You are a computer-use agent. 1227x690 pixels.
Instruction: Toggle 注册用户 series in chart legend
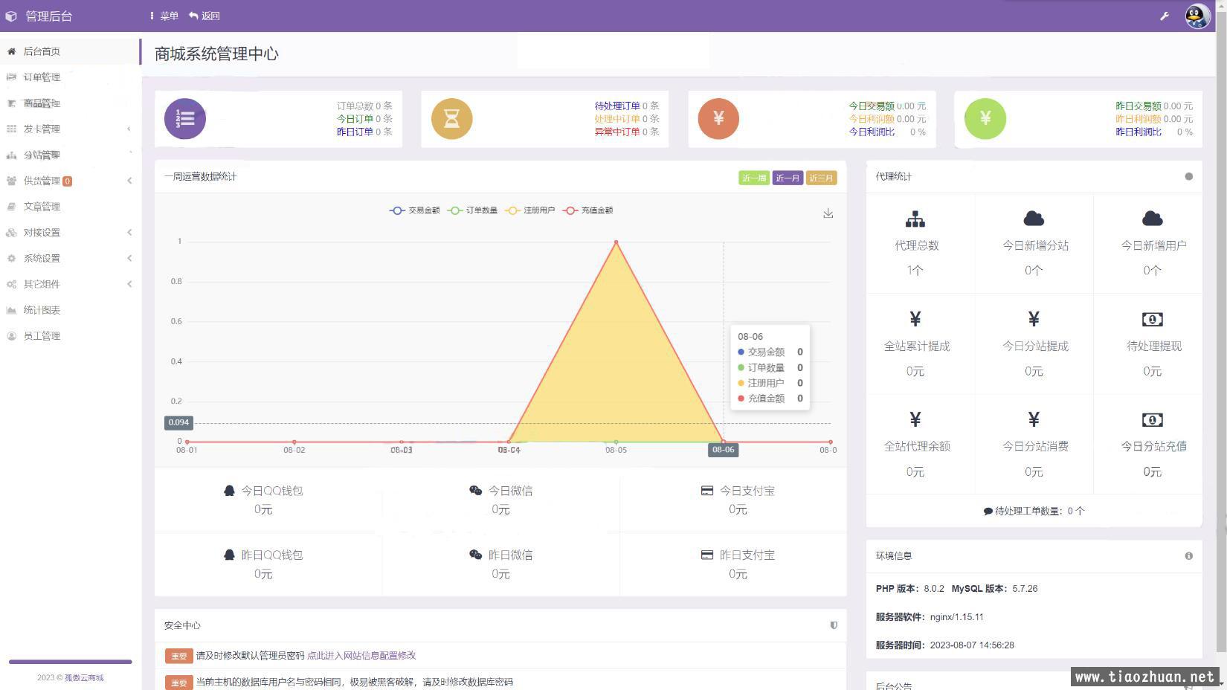coord(530,210)
